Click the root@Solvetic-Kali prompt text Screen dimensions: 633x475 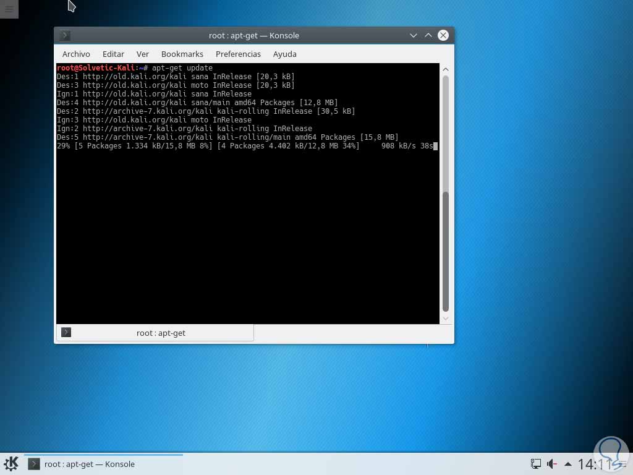96,68
